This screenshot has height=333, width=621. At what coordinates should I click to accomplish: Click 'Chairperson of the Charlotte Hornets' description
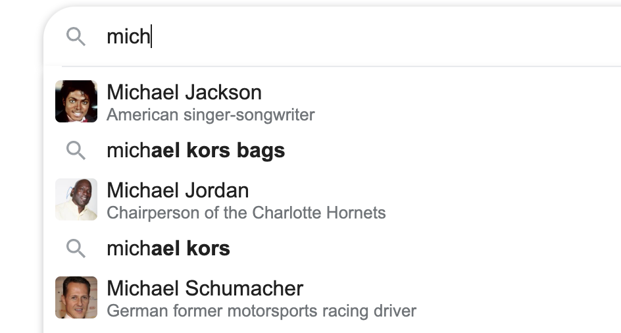click(x=246, y=213)
